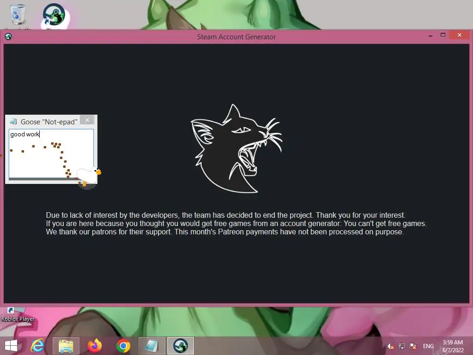Click the muted volume tray icon
473x355 pixels.
click(x=390, y=346)
